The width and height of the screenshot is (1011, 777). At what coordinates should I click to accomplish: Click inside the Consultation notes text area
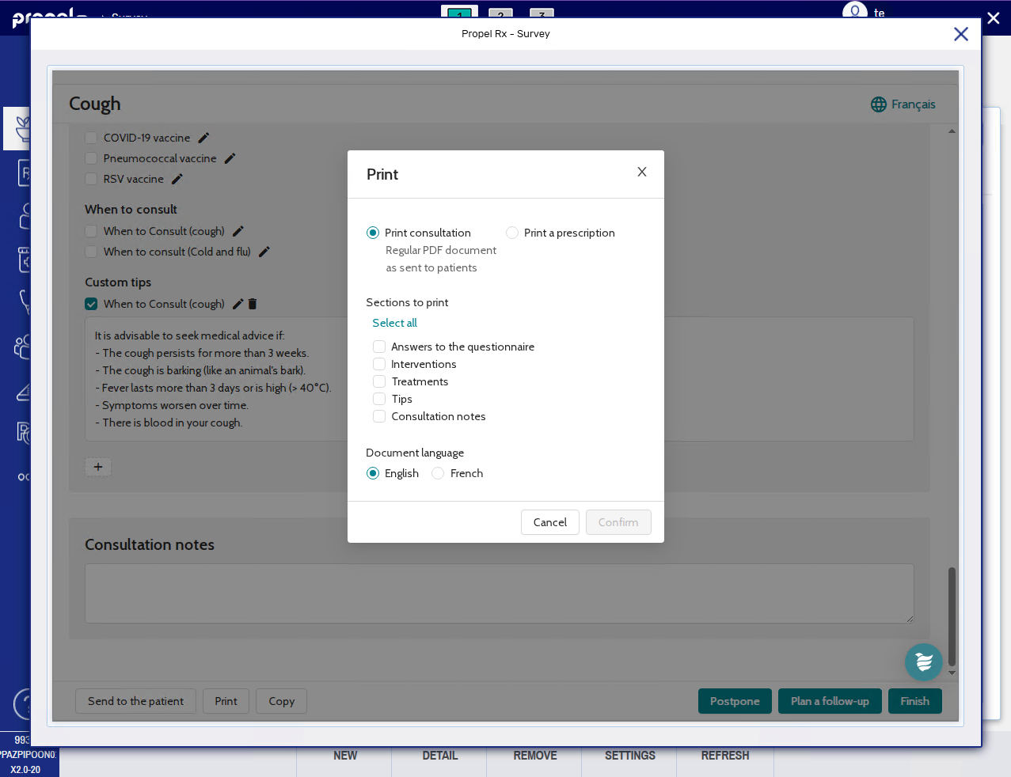(x=499, y=593)
